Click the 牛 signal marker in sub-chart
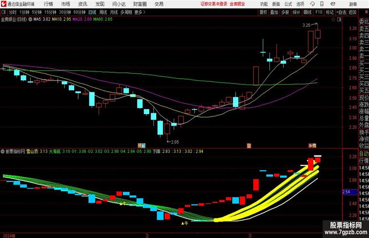The height and width of the screenshot is (238, 369). (184, 223)
